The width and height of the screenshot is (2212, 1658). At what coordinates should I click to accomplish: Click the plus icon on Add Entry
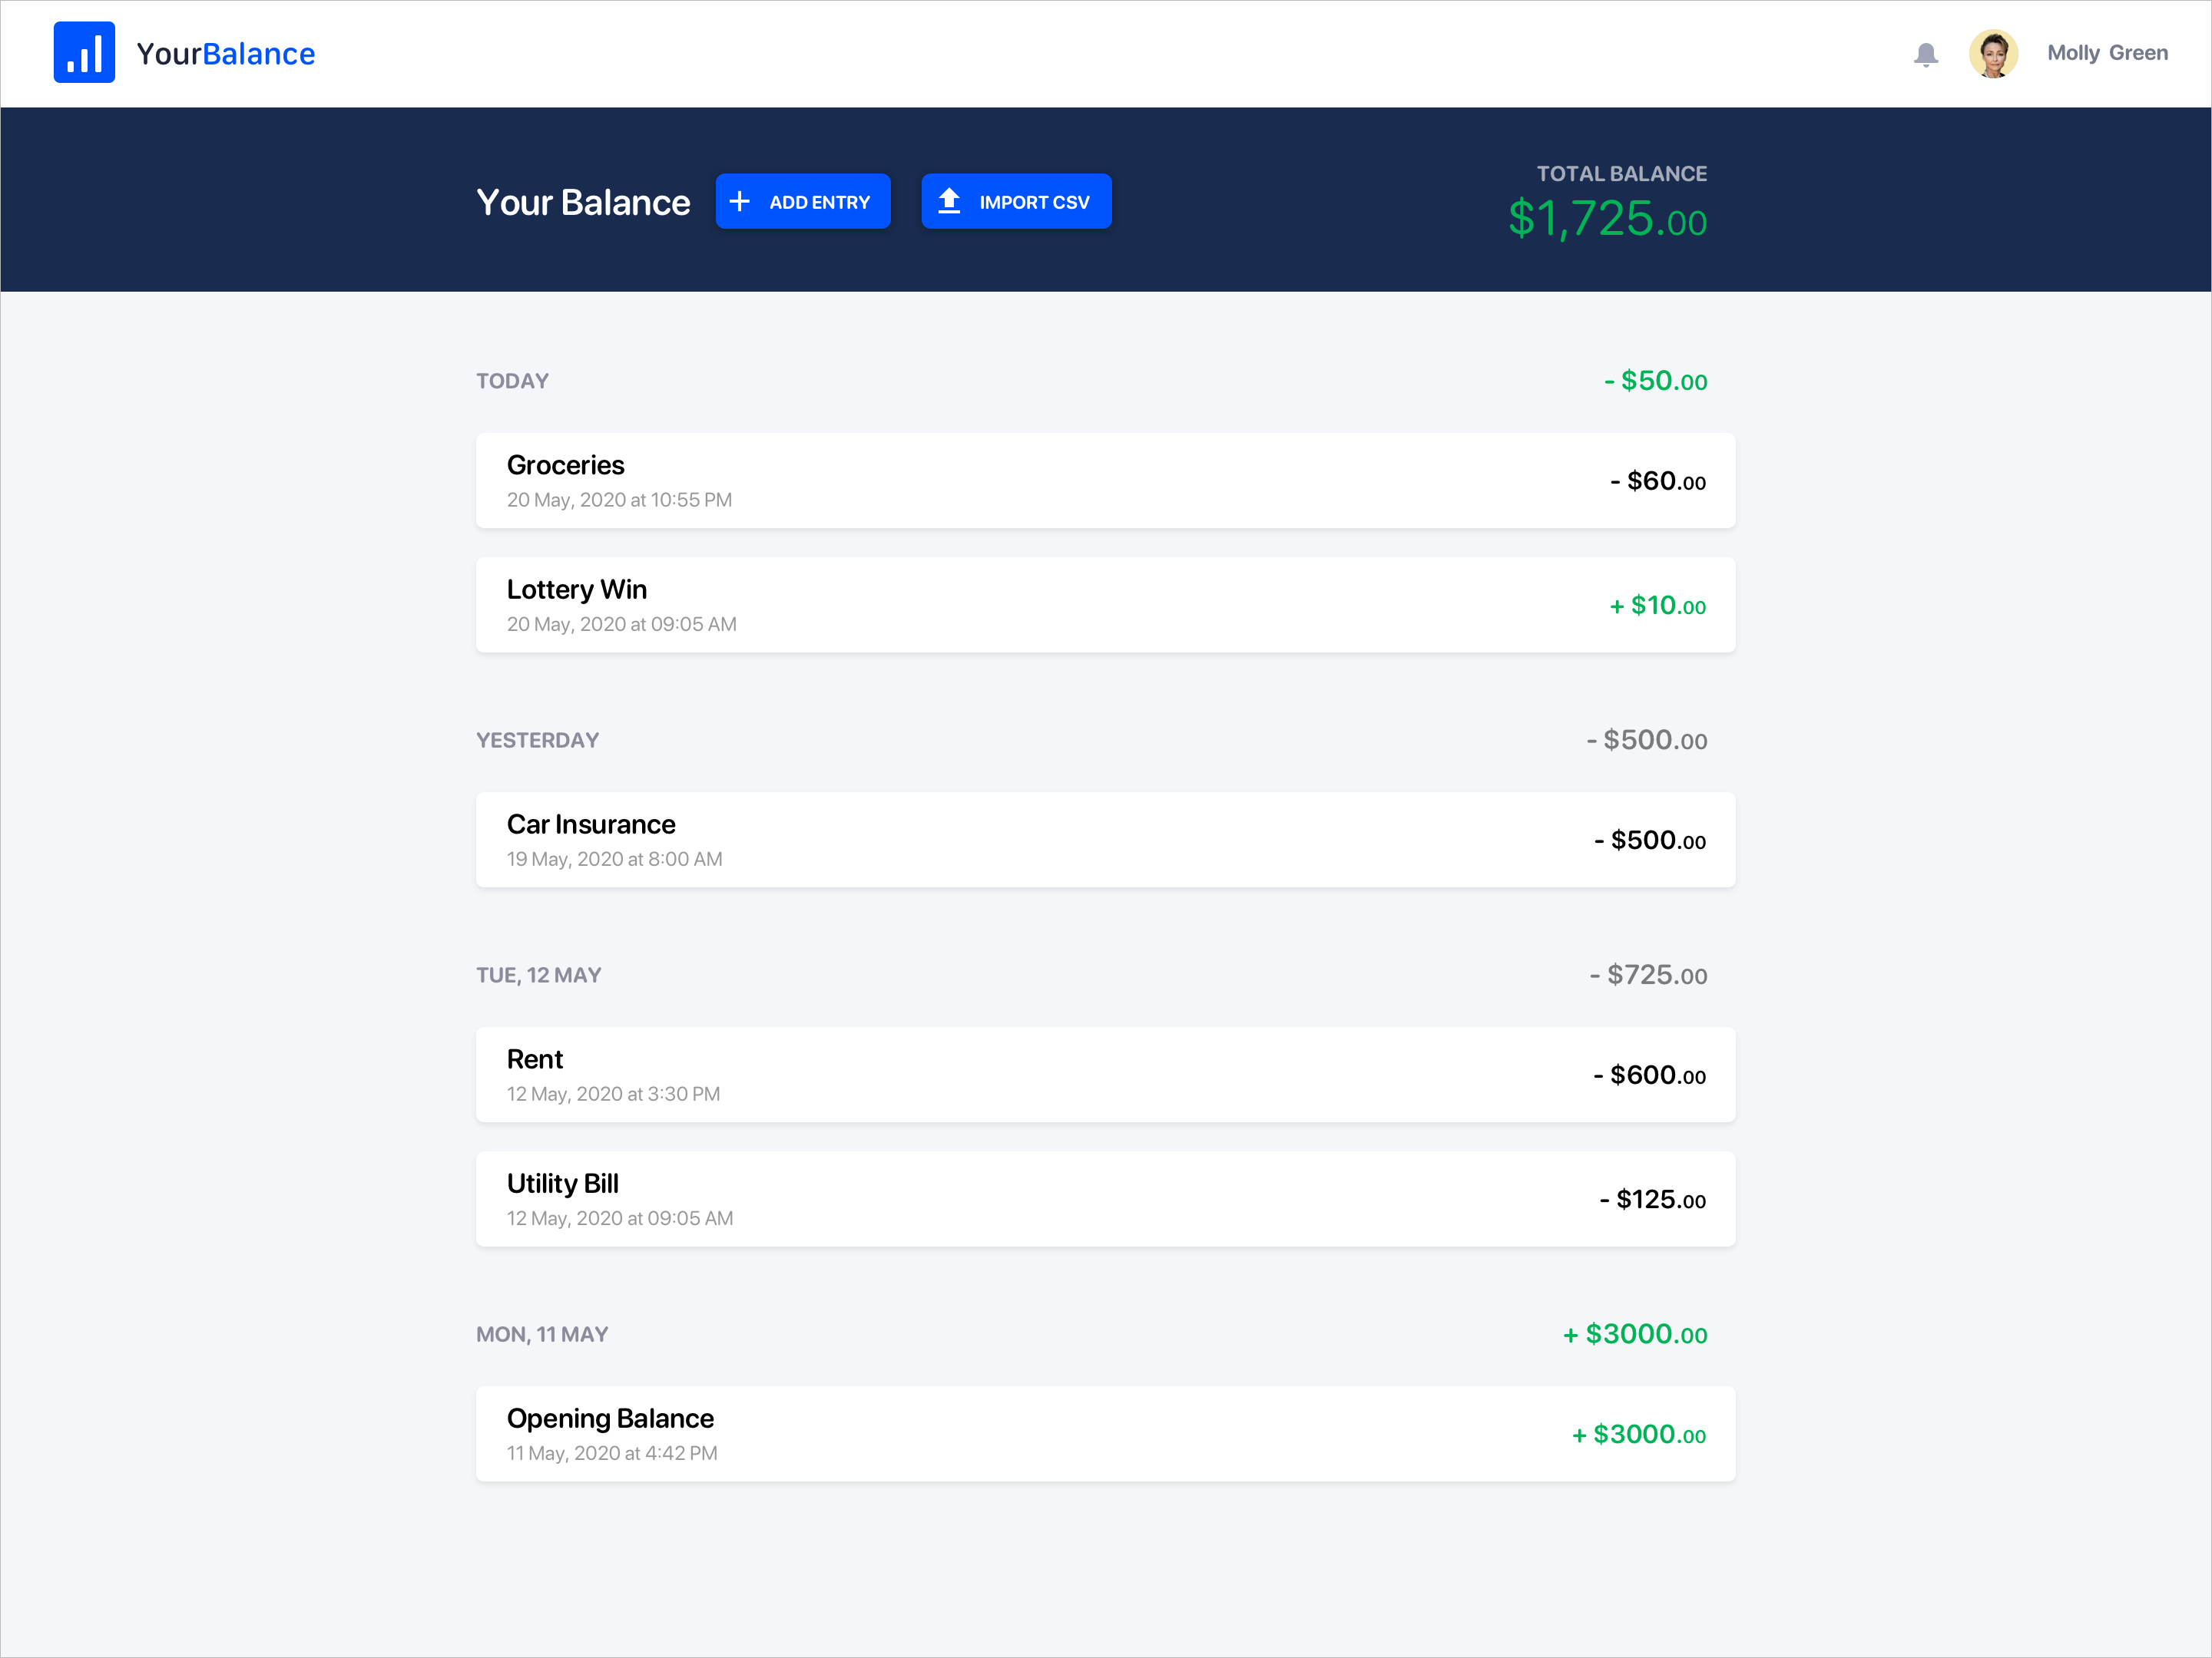739,202
